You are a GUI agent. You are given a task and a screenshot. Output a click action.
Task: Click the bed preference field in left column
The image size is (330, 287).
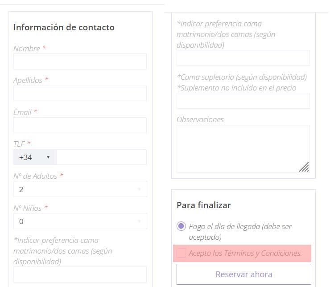tap(80, 275)
